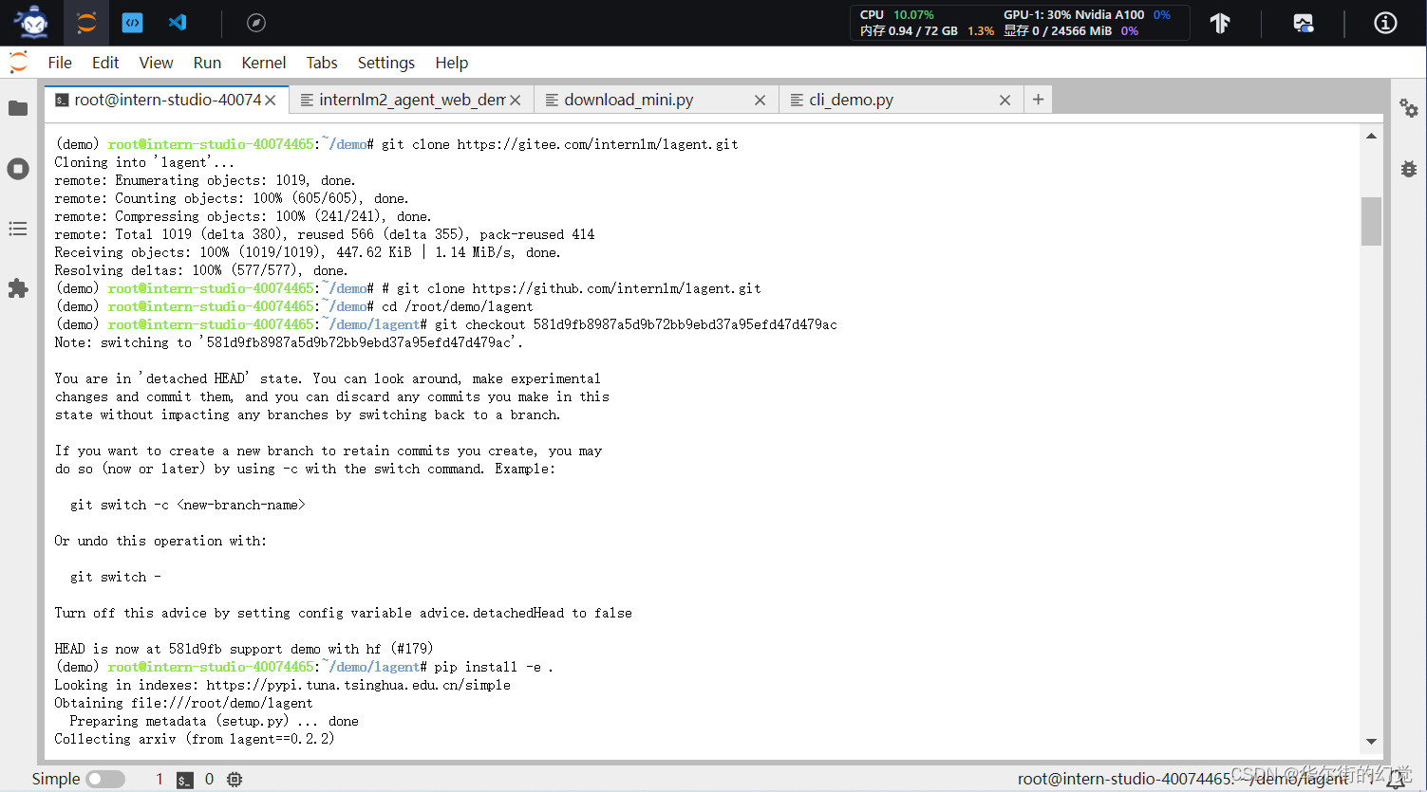Open the TensorBoard icon in top bar

(1220, 23)
